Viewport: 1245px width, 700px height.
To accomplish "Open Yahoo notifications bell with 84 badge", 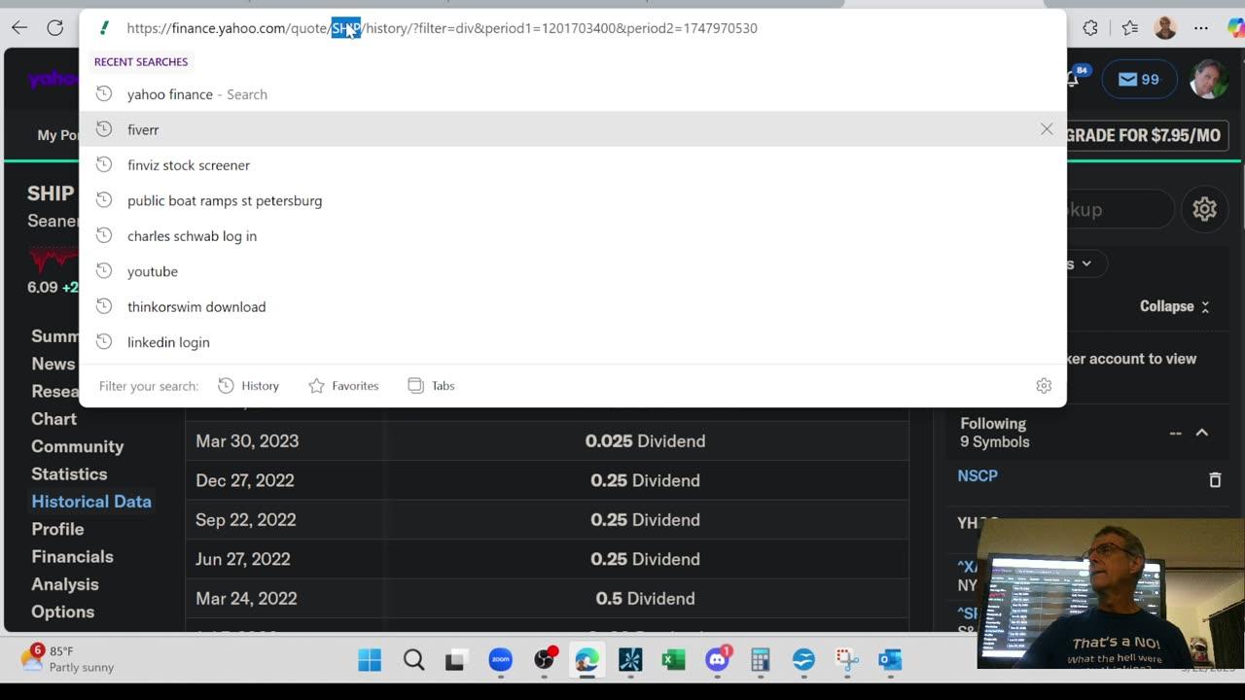I will pyautogui.click(x=1074, y=79).
